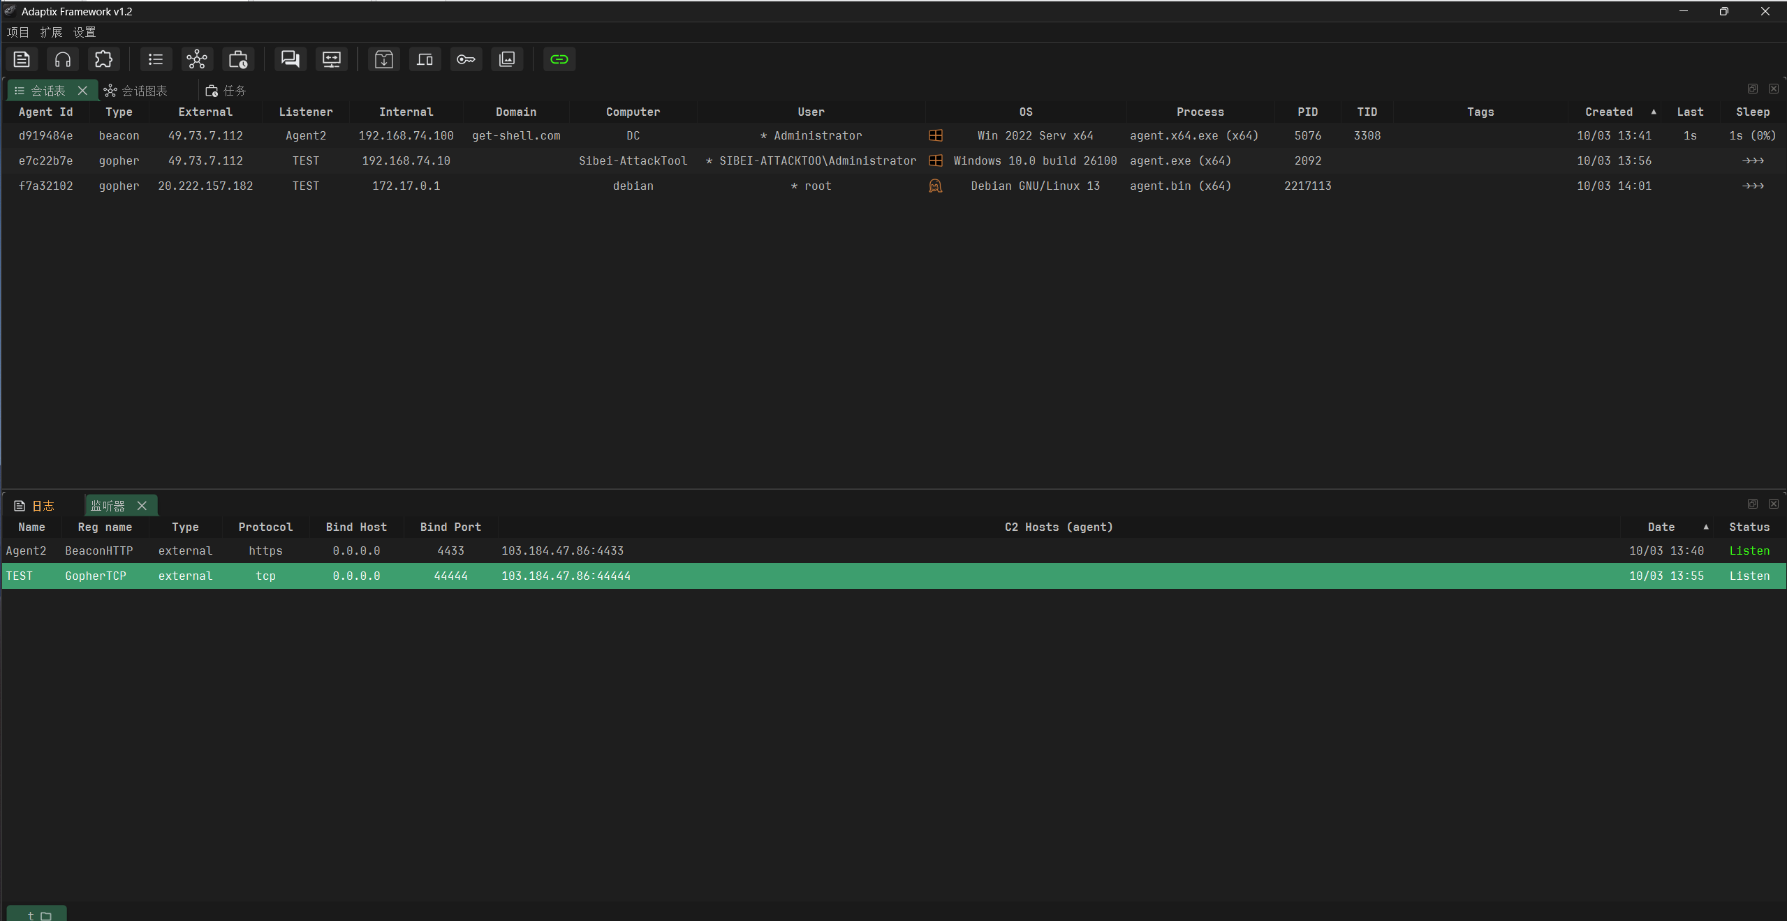
Task: Open the tasks briefcase-clock toolbar icon
Action: 238,59
